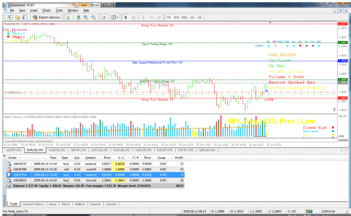Screen dimensions: 351x216
Task: Open the Alerts terminal tab
Action: 66,204
